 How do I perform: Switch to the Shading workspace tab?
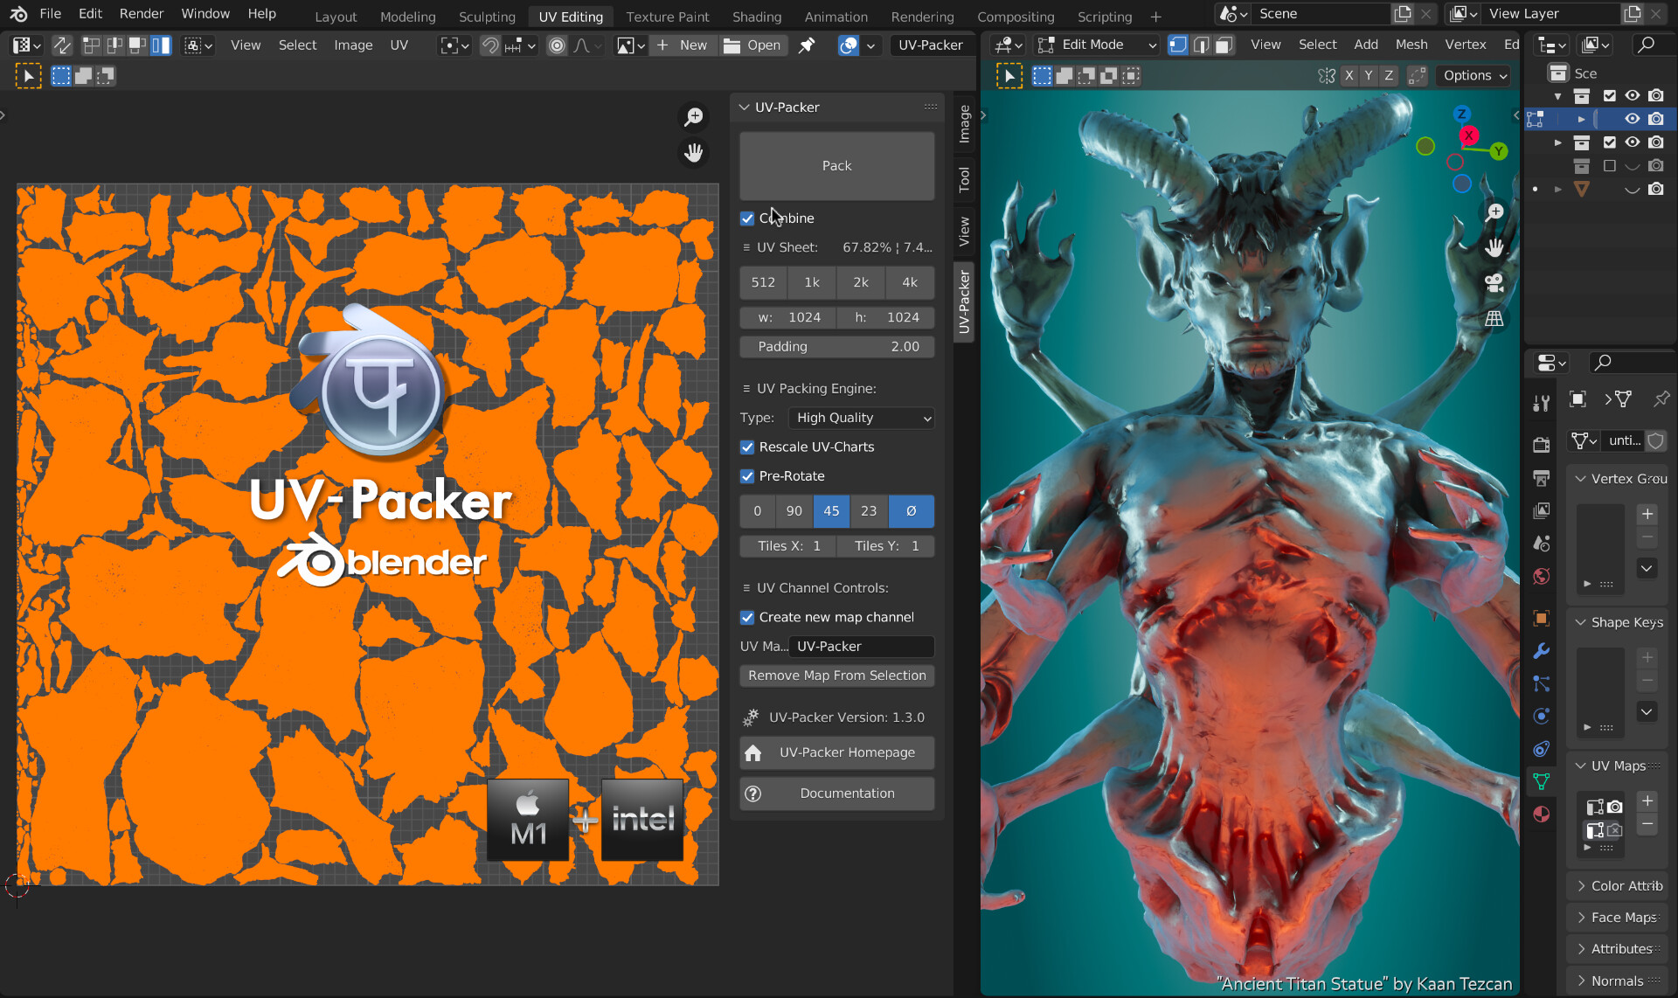(757, 16)
